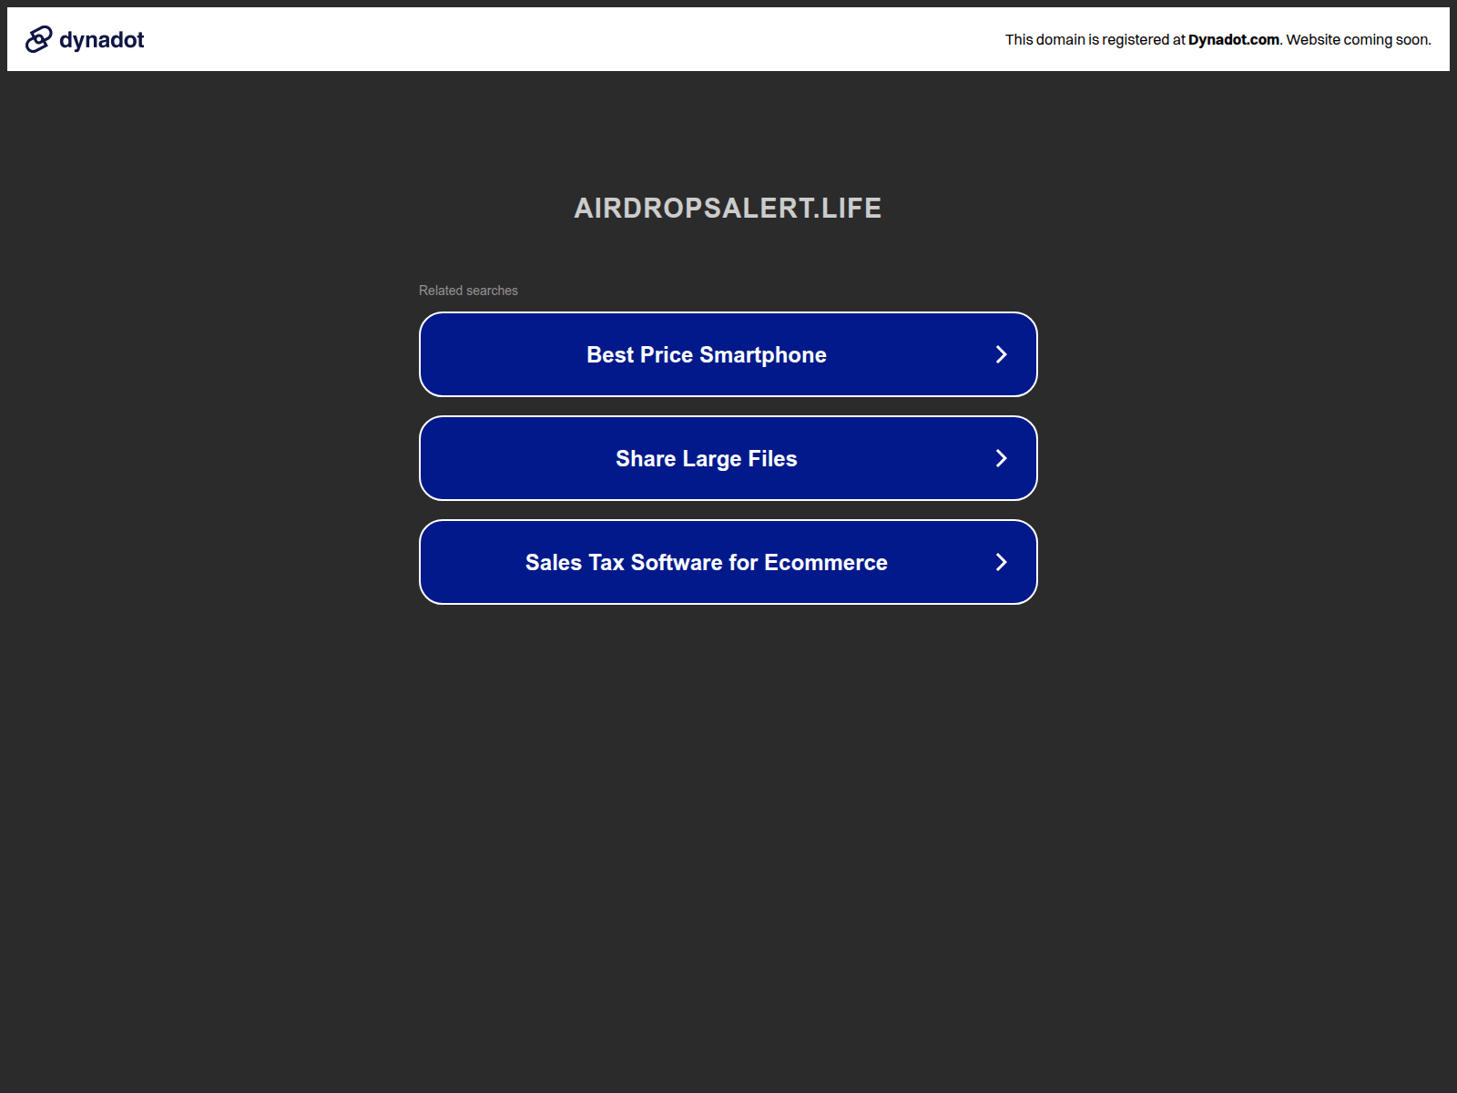The image size is (1457, 1093).
Task: Open the bold Dynadot.com link
Action: pos(1233,40)
